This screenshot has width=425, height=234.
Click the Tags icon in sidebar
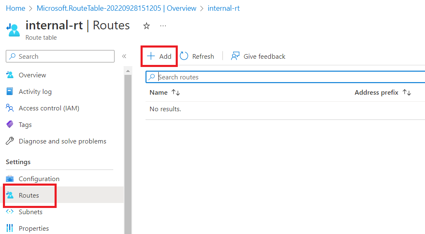click(x=10, y=124)
